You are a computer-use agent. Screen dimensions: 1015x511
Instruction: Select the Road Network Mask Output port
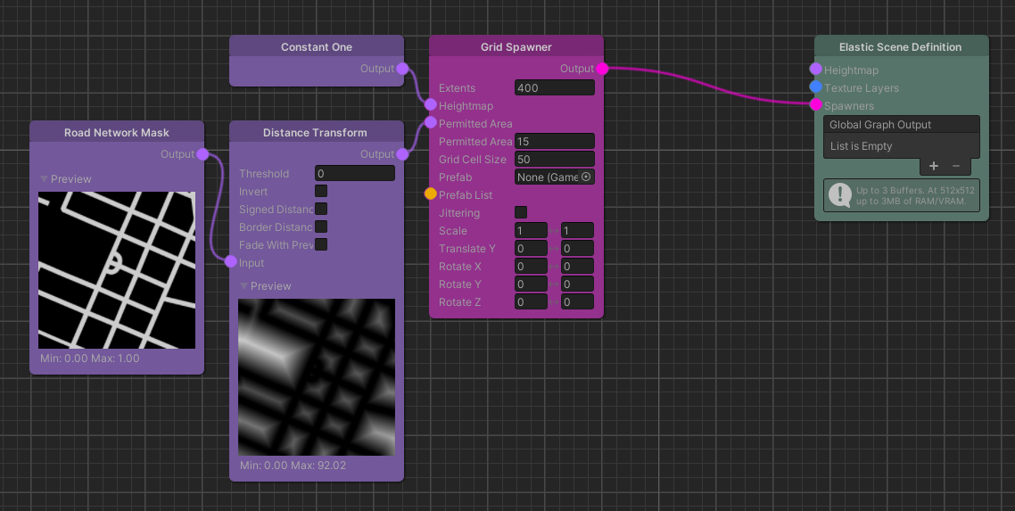(202, 154)
